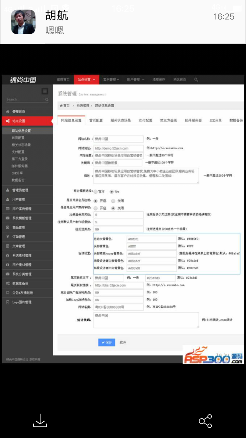Switch to the 支付配置 tab
This screenshot has height=438, width=246.
pyautogui.click(x=145, y=120)
